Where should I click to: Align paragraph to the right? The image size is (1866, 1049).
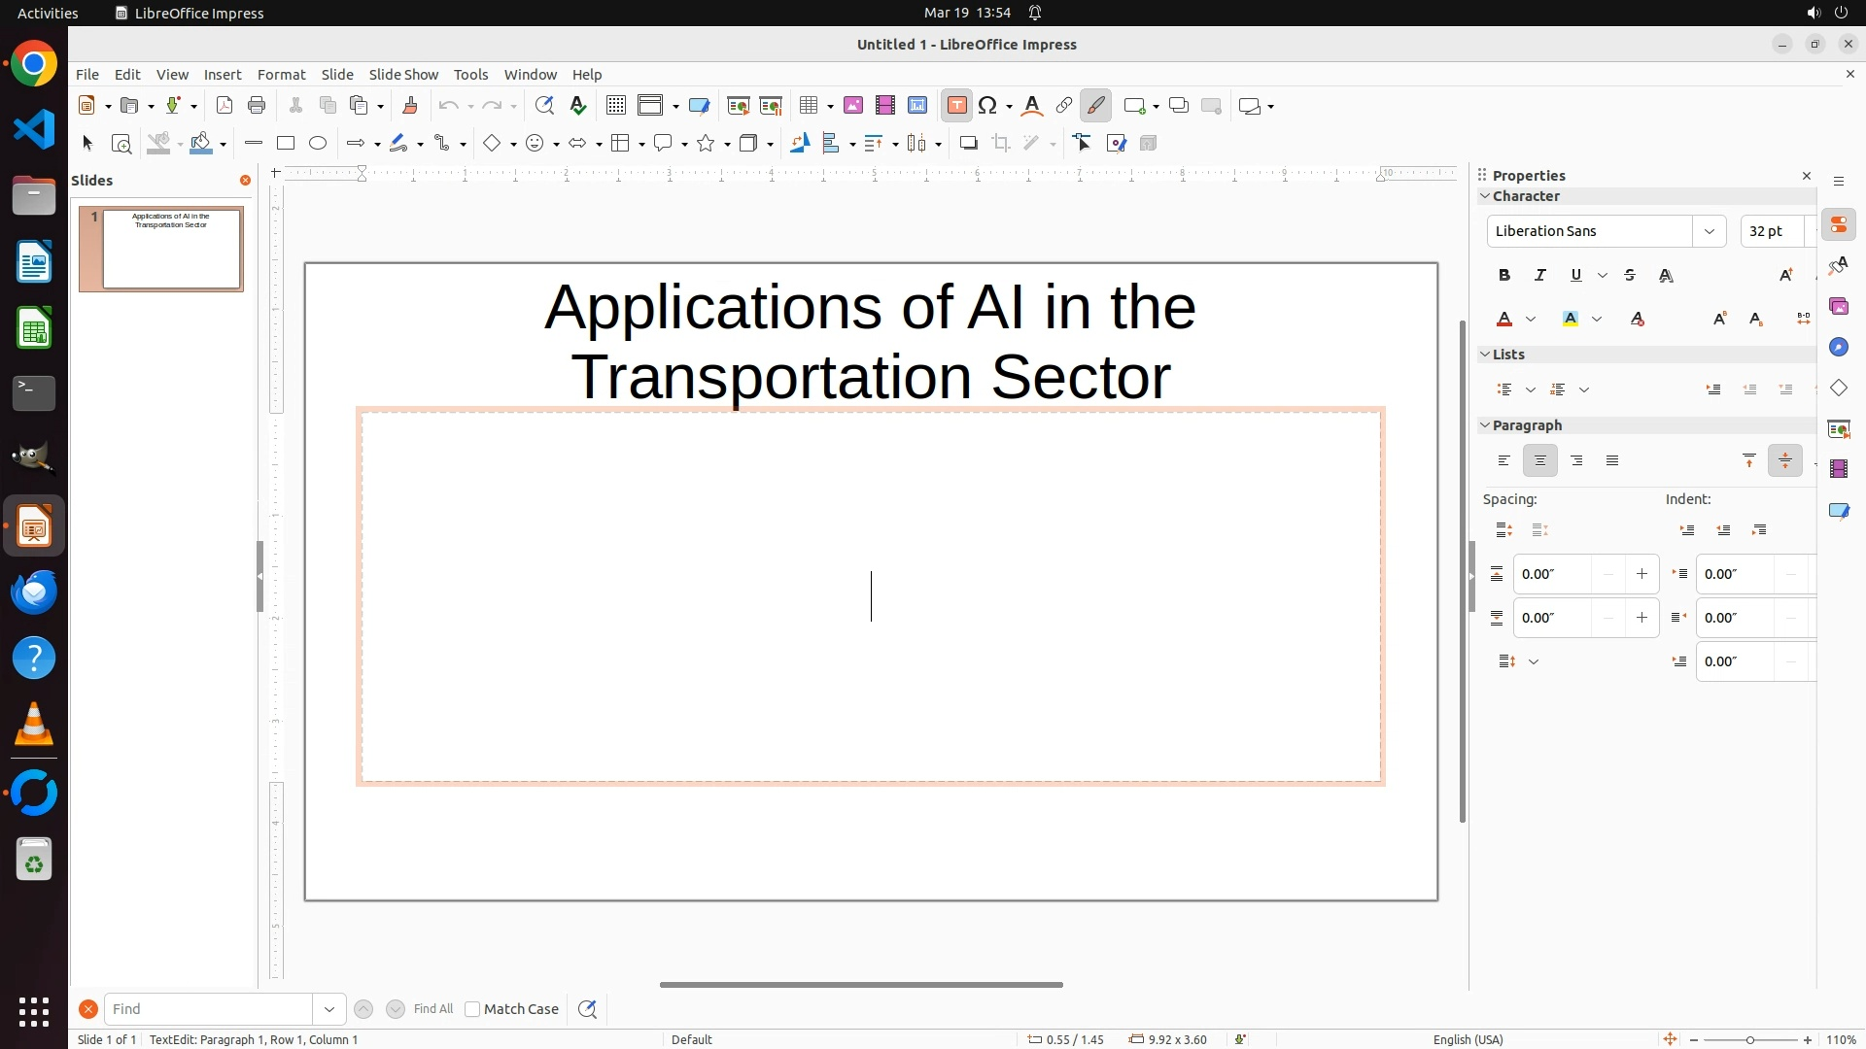point(1576,461)
